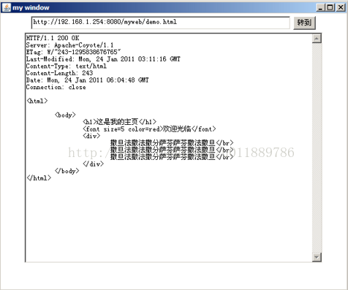This screenshot has width=348, height=290.
Task: Click the my window title text
Action: pyautogui.click(x=31, y=8)
